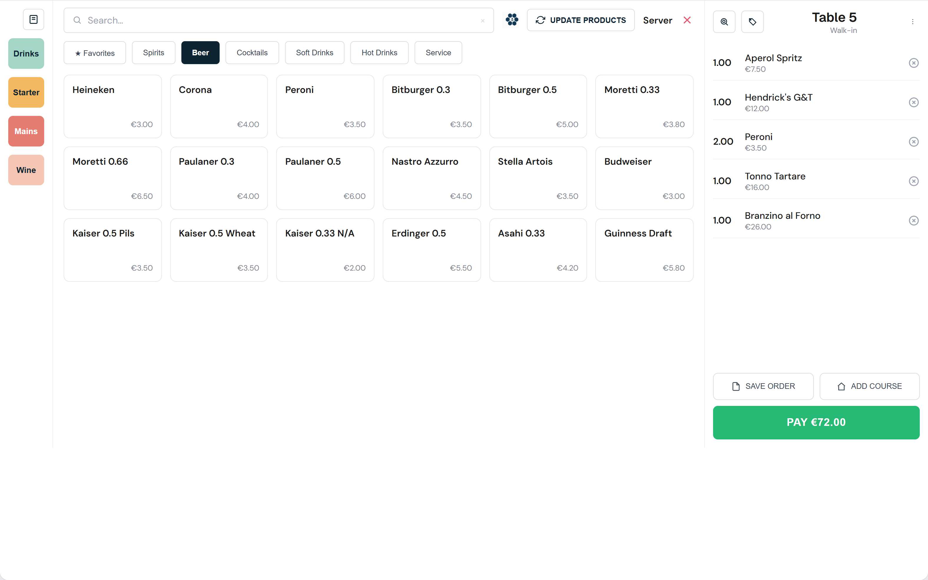Click the Server label
The width and height of the screenshot is (928, 580).
(x=657, y=20)
